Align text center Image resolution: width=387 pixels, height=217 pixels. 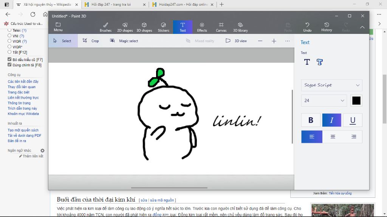tap(333, 136)
